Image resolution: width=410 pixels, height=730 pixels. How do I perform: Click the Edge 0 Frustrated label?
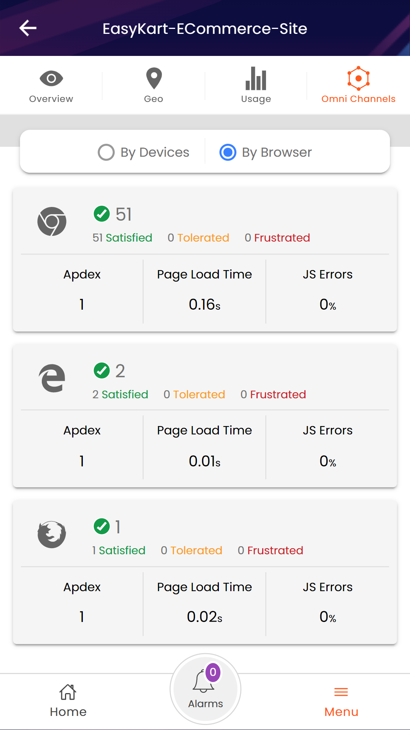coord(273,394)
